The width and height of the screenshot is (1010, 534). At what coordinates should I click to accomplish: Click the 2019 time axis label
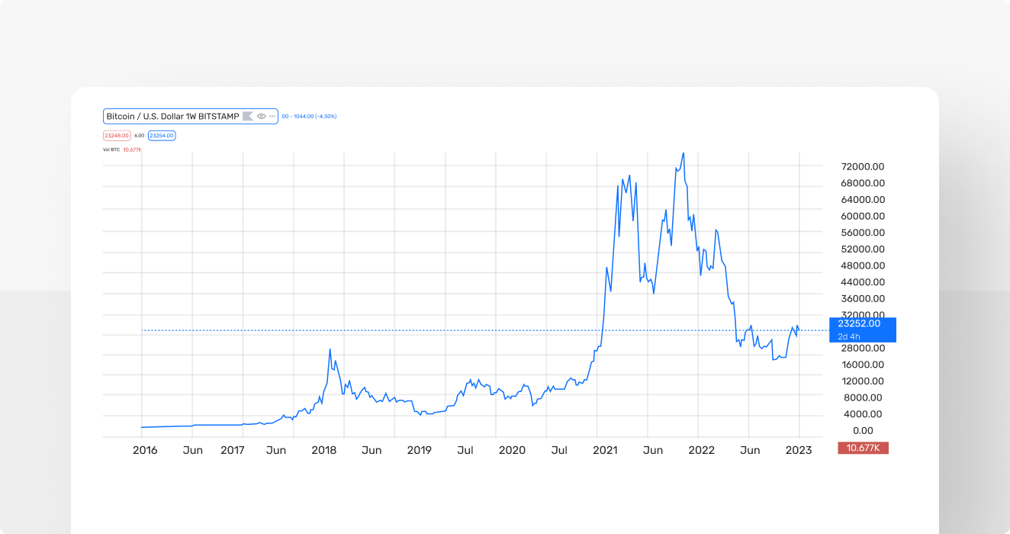[x=420, y=450]
